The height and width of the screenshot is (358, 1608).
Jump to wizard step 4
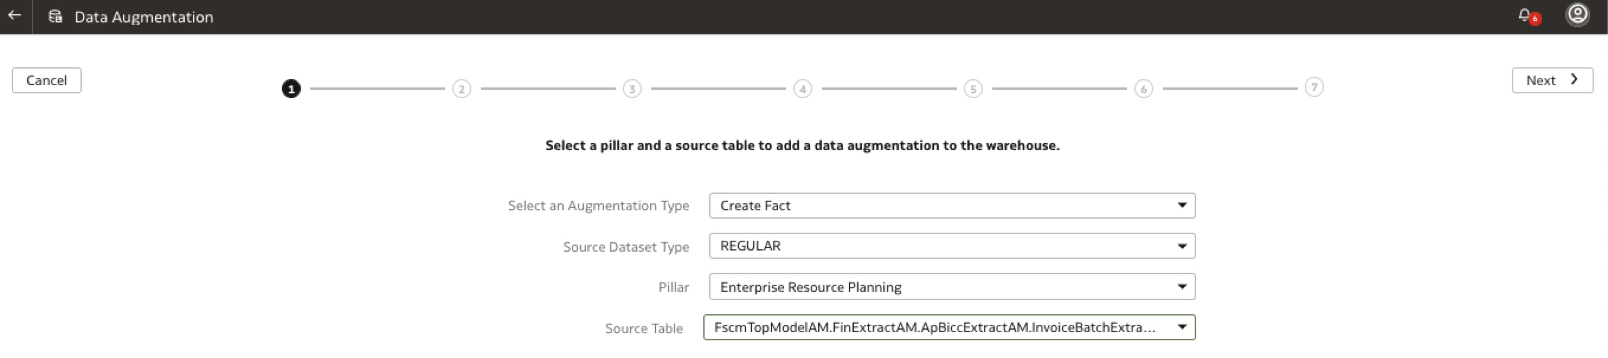(802, 89)
